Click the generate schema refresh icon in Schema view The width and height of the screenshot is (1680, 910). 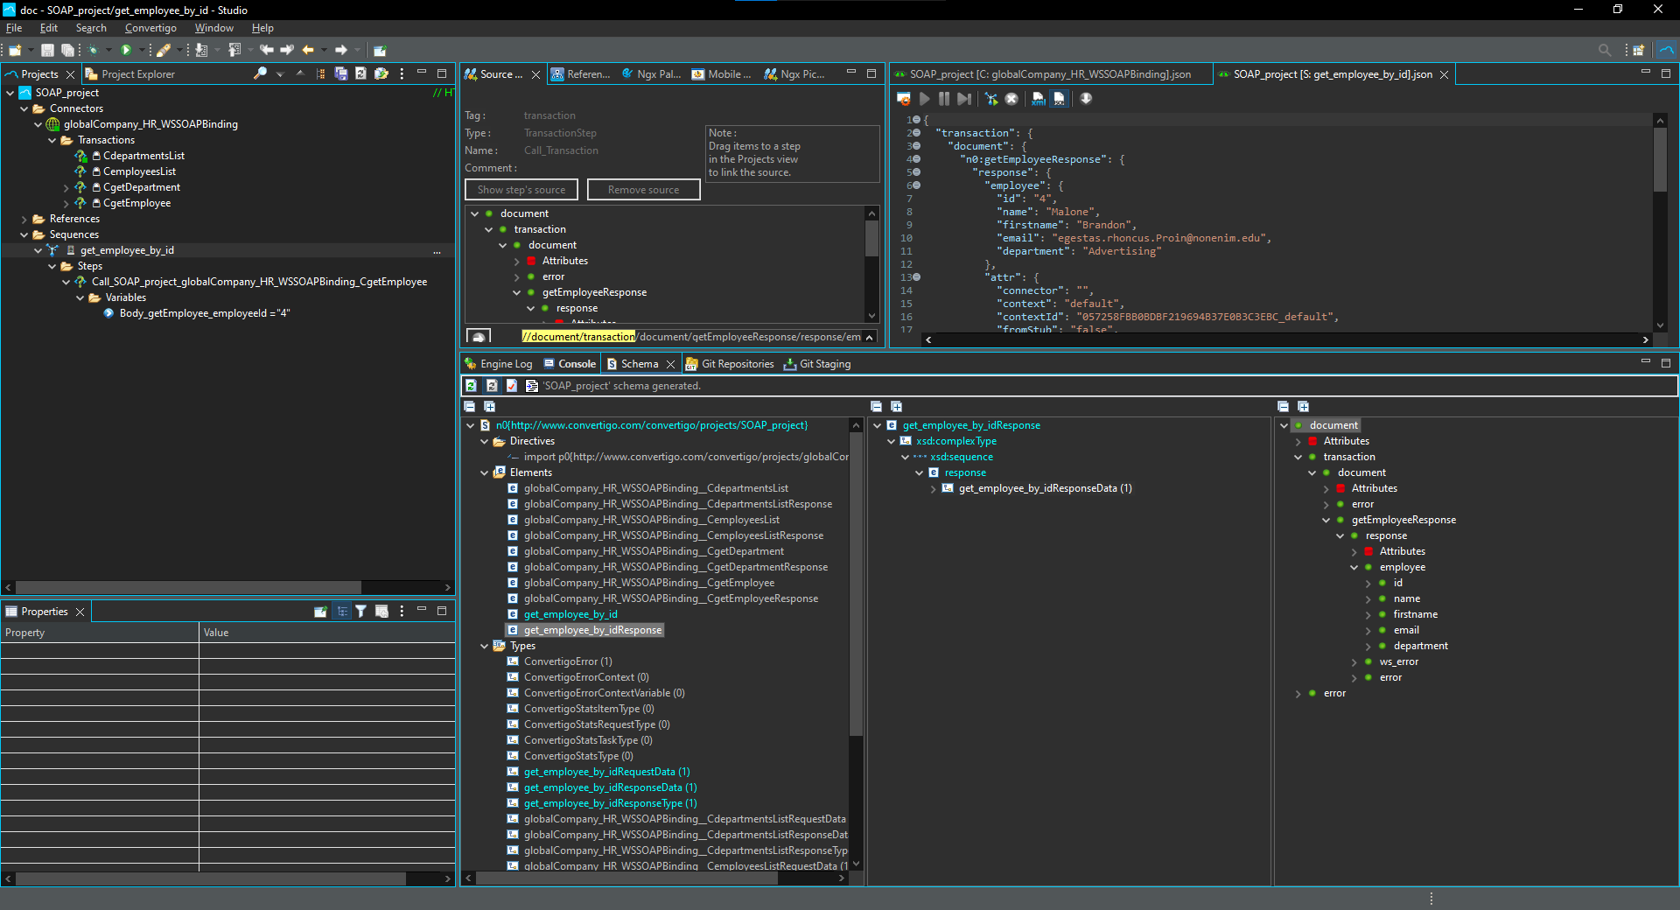point(471,385)
